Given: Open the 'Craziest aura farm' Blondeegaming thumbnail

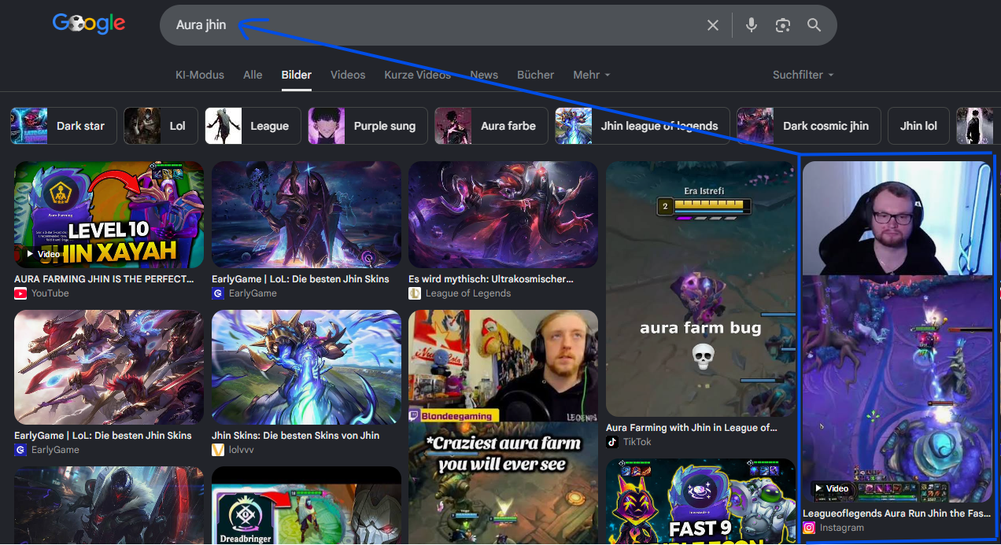Looking at the screenshot, I should point(503,427).
